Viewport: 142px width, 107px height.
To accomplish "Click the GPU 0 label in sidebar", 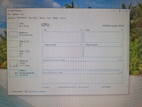I will (23, 70).
